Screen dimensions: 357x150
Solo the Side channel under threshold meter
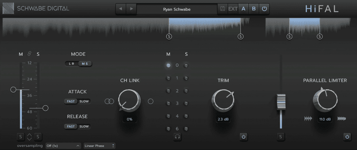point(38,137)
